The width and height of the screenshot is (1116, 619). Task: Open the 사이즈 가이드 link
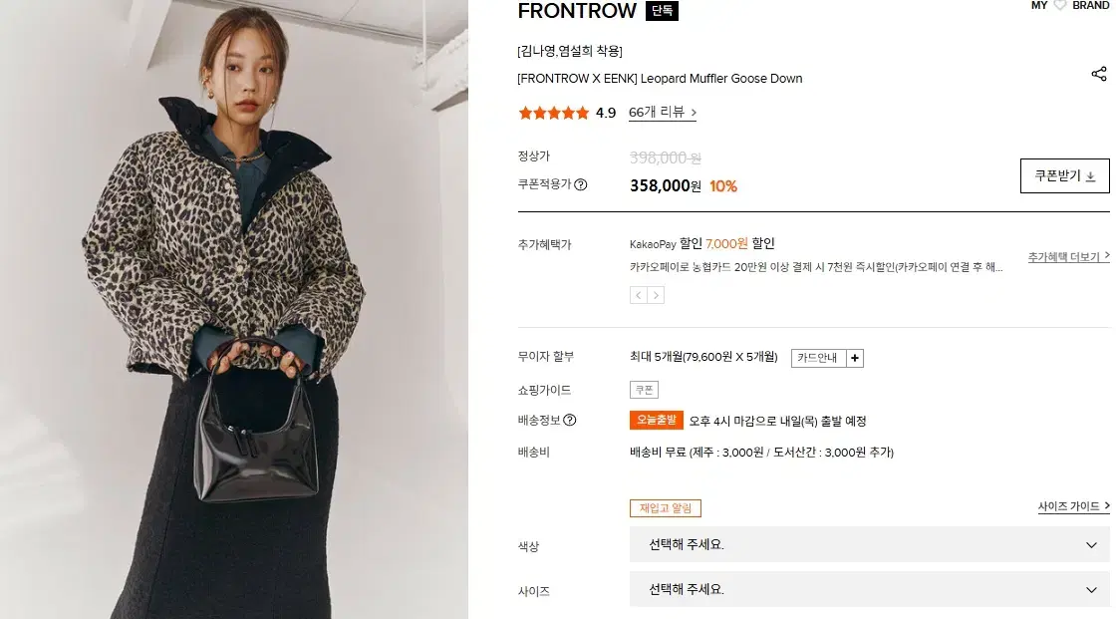[x=1073, y=507]
